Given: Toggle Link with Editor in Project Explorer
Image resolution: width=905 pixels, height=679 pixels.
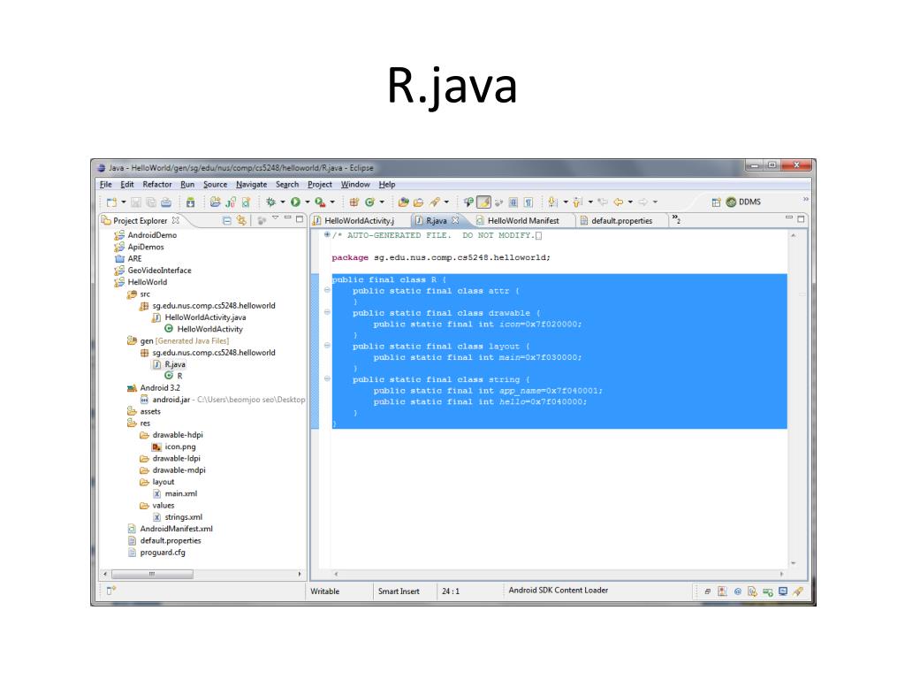Looking at the screenshot, I should (240, 220).
